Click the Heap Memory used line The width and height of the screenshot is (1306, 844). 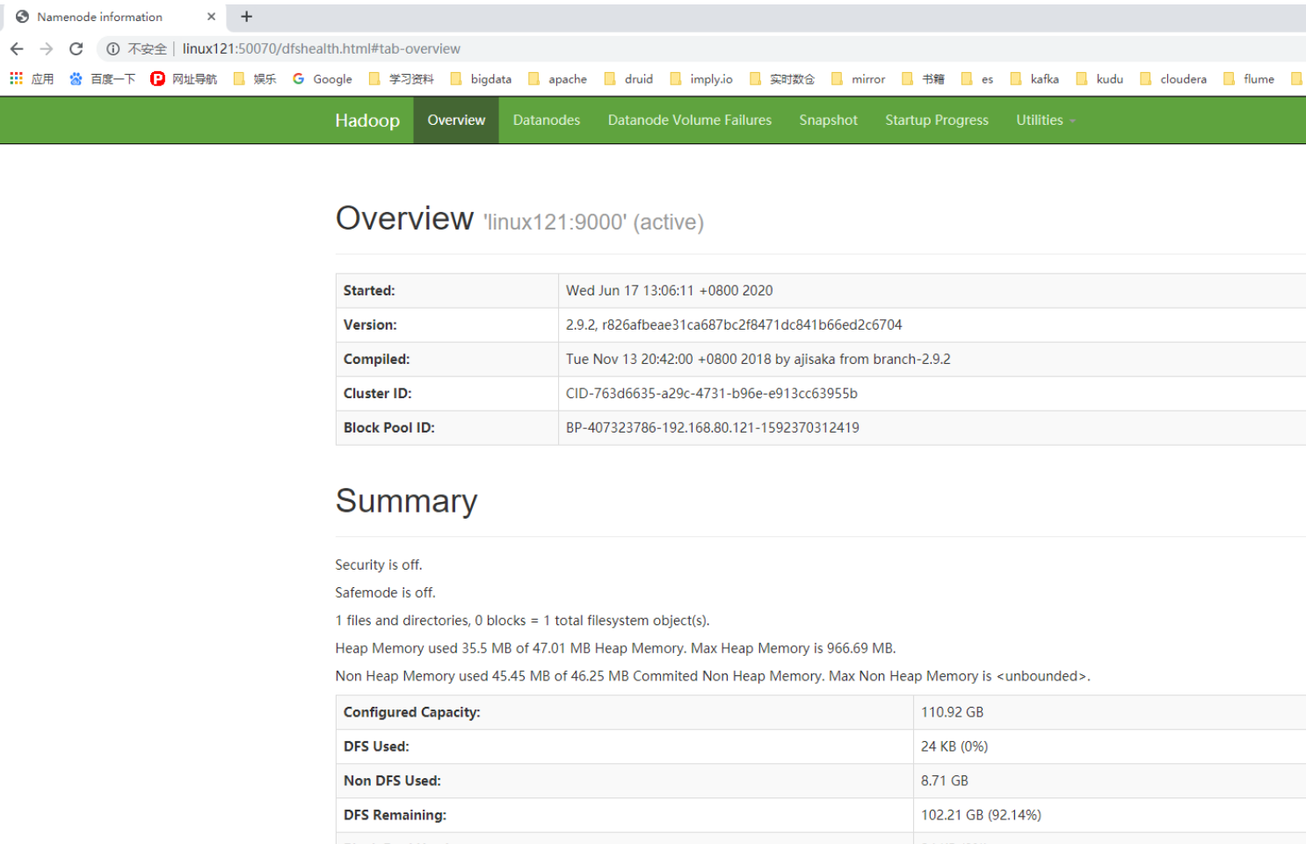(x=615, y=648)
